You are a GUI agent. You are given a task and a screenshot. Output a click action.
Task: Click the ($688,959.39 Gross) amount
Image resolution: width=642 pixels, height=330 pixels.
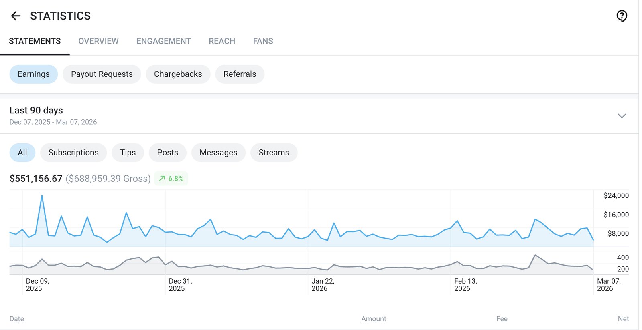click(108, 179)
